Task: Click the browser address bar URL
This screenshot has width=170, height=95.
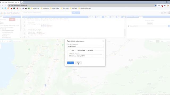Action: 19,5
